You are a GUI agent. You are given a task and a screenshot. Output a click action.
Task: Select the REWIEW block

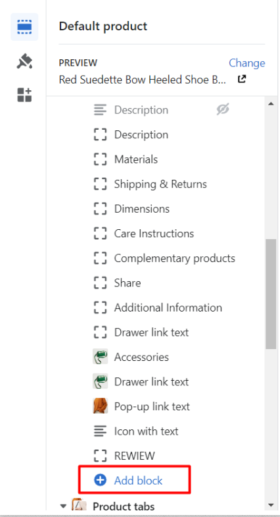point(134,456)
